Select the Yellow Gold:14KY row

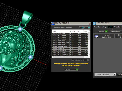point(70,38)
